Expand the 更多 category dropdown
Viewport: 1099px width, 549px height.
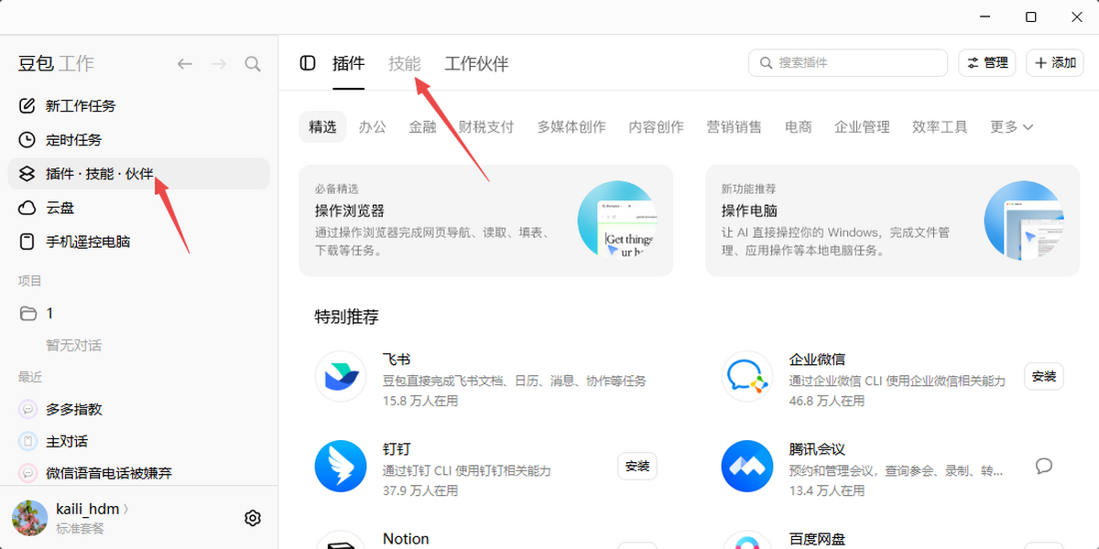click(x=1012, y=127)
